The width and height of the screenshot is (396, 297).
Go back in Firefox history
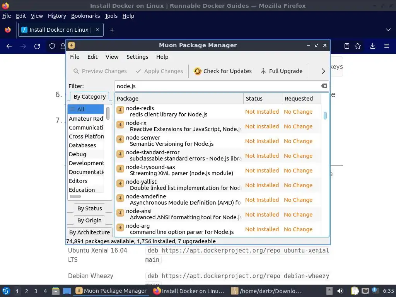(x=9, y=46)
